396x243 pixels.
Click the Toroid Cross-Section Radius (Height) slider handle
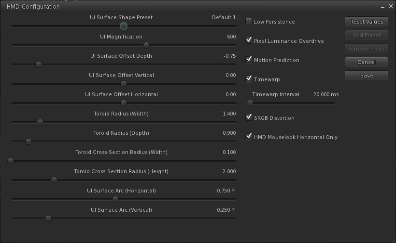click(54, 180)
